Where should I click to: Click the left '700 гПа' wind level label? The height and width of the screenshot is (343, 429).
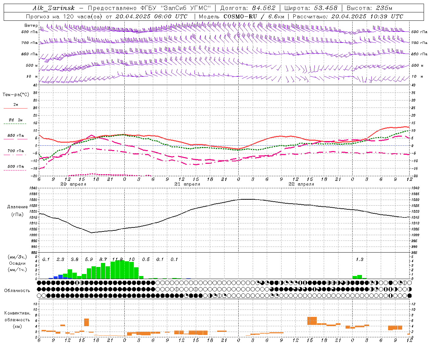pos(29,43)
